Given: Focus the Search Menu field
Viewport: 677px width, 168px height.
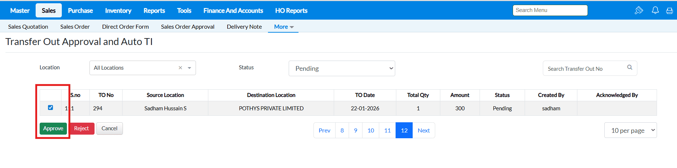Looking at the screenshot, I should click(x=550, y=10).
